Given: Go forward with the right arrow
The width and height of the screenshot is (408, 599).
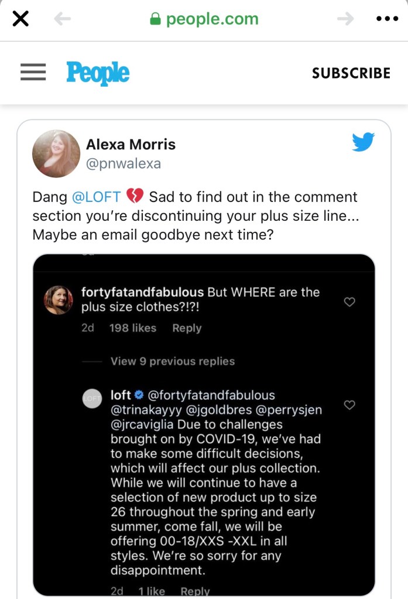Looking at the screenshot, I should [x=345, y=19].
